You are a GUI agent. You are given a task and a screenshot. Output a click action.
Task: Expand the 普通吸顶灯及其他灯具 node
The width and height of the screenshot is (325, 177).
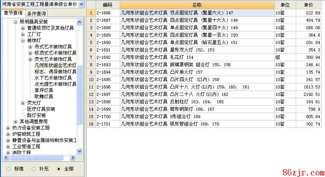23,28
